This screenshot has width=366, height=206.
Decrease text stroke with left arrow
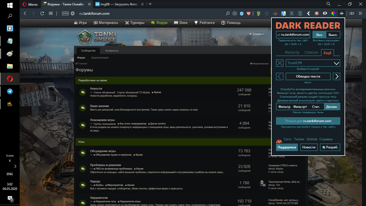[x=280, y=76]
